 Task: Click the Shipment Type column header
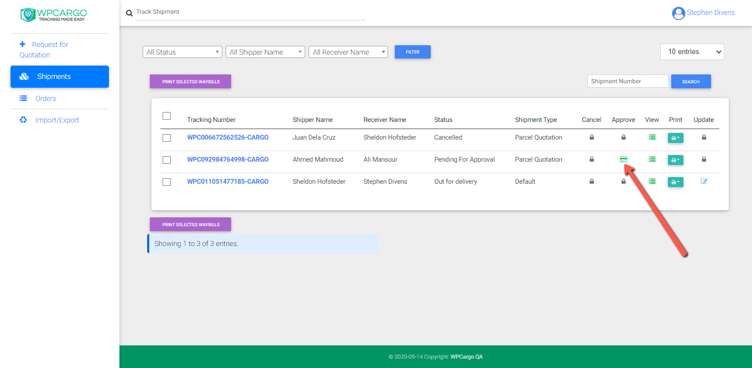click(536, 120)
